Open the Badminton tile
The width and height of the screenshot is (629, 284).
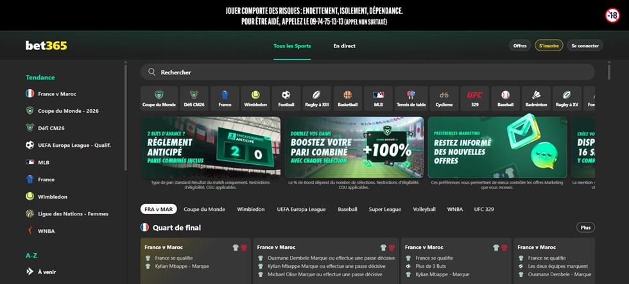click(x=537, y=99)
